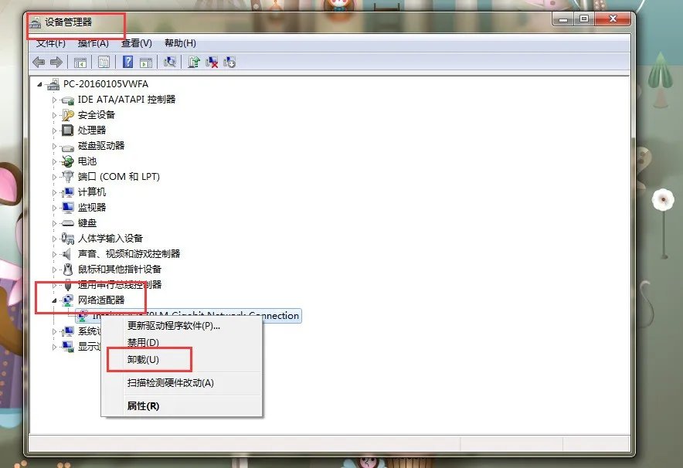Image resolution: width=683 pixels, height=468 pixels.
Task: Click 属性(R) in the context menu
Action: [x=158, y=405]
